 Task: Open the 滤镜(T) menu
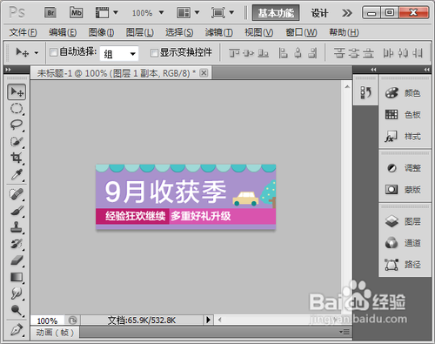point(219,32)
